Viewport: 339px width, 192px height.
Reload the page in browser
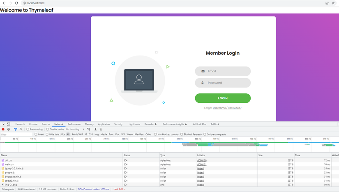pyautogui.click(x=16, y=3)
